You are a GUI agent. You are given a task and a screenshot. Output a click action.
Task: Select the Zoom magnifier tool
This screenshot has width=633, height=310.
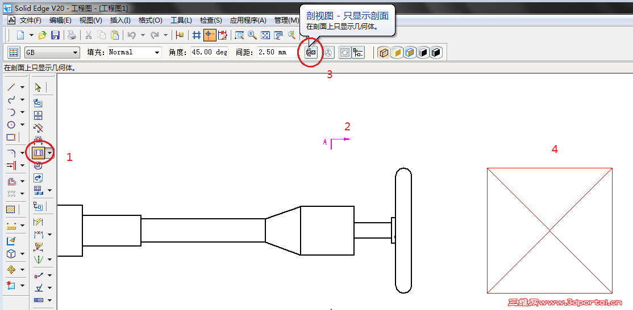pos(252,36)
